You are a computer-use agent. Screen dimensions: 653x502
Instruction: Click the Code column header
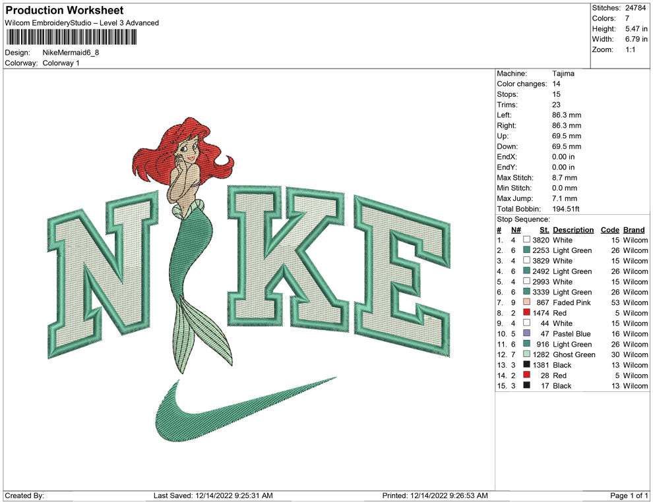point(610,230)
